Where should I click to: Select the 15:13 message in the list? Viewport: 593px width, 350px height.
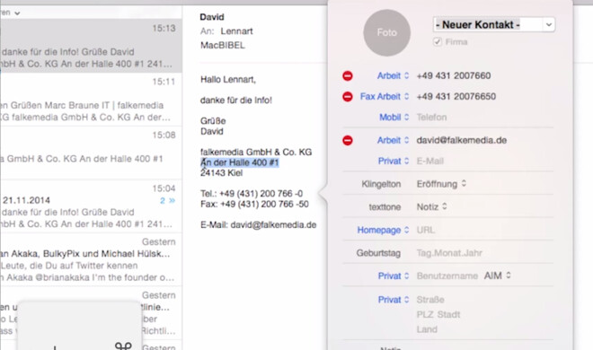(x=91, y=45)
